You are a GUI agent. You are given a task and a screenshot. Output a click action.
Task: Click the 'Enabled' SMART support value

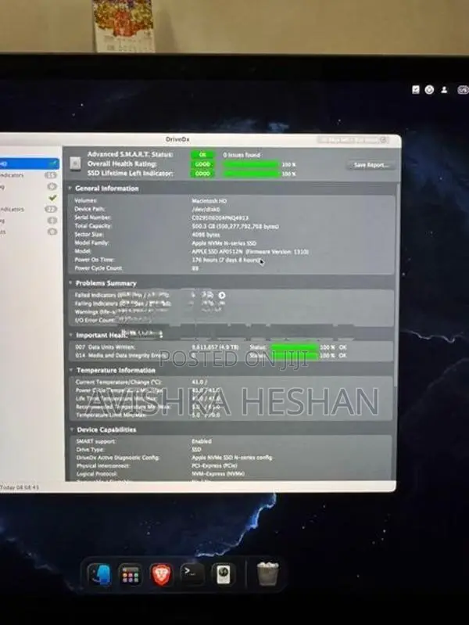202,441
